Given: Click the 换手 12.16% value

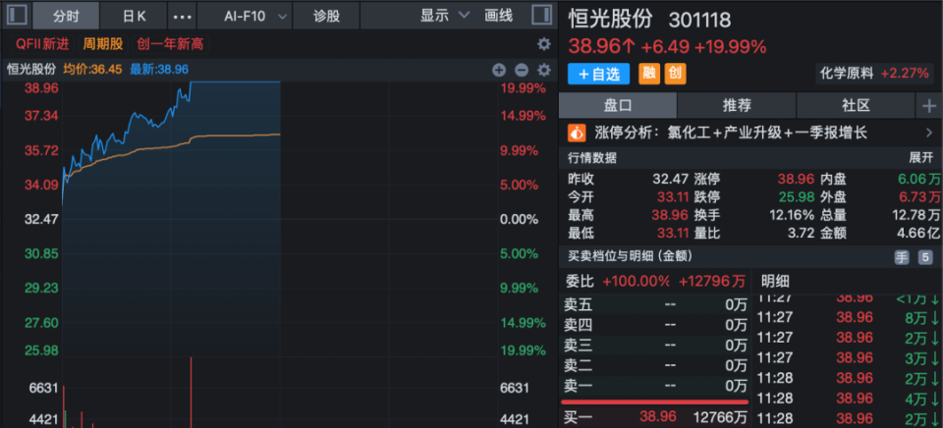Looking at the screenshot, I should point(792,215).
